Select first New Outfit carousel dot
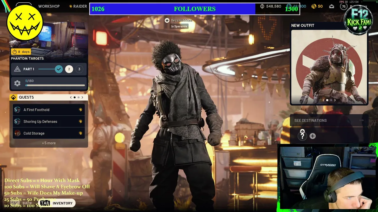The width and height of the screenshot is (378, 212). click(x=327, y=100)
